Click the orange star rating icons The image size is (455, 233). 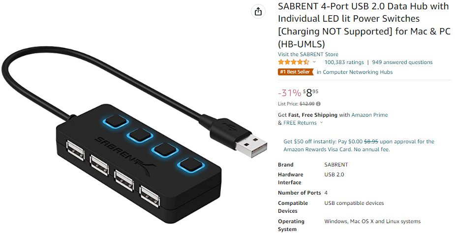pyautogui.click(x=293, y=62)
